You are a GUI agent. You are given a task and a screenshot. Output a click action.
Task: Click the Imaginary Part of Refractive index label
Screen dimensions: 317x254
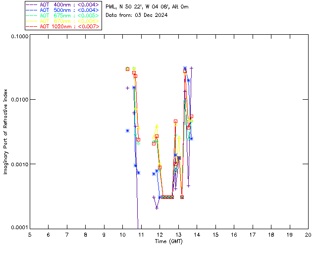point(5,131)
